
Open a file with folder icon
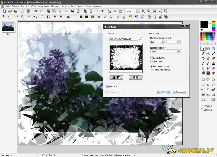tap(10, 11)
